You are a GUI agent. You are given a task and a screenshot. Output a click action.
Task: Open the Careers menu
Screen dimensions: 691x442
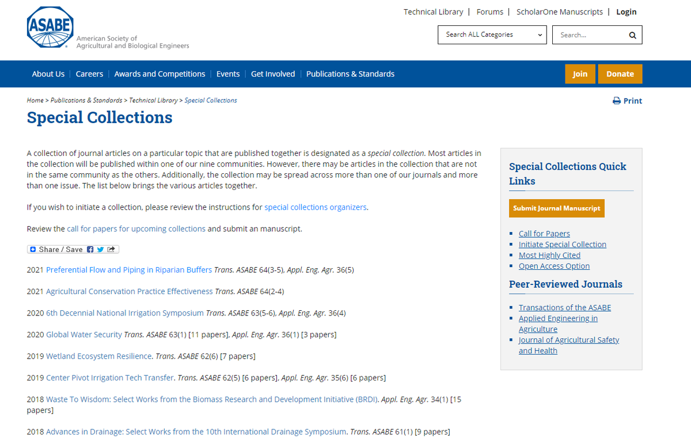click(x=89, y=74)
